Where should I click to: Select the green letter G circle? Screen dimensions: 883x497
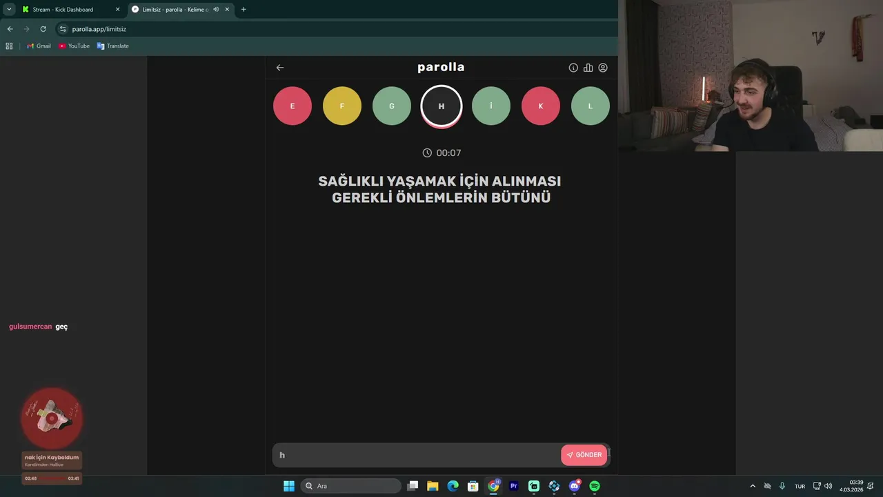pyautogui.click(x=392, y=106)
